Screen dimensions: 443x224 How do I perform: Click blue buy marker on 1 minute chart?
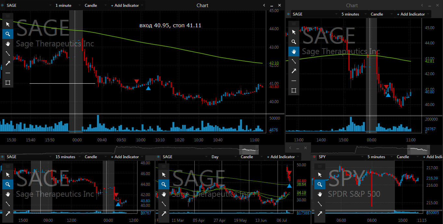click(148, 88)
